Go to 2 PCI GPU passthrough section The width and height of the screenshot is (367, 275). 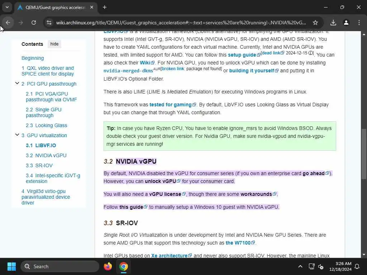click(x=49, y=84)
